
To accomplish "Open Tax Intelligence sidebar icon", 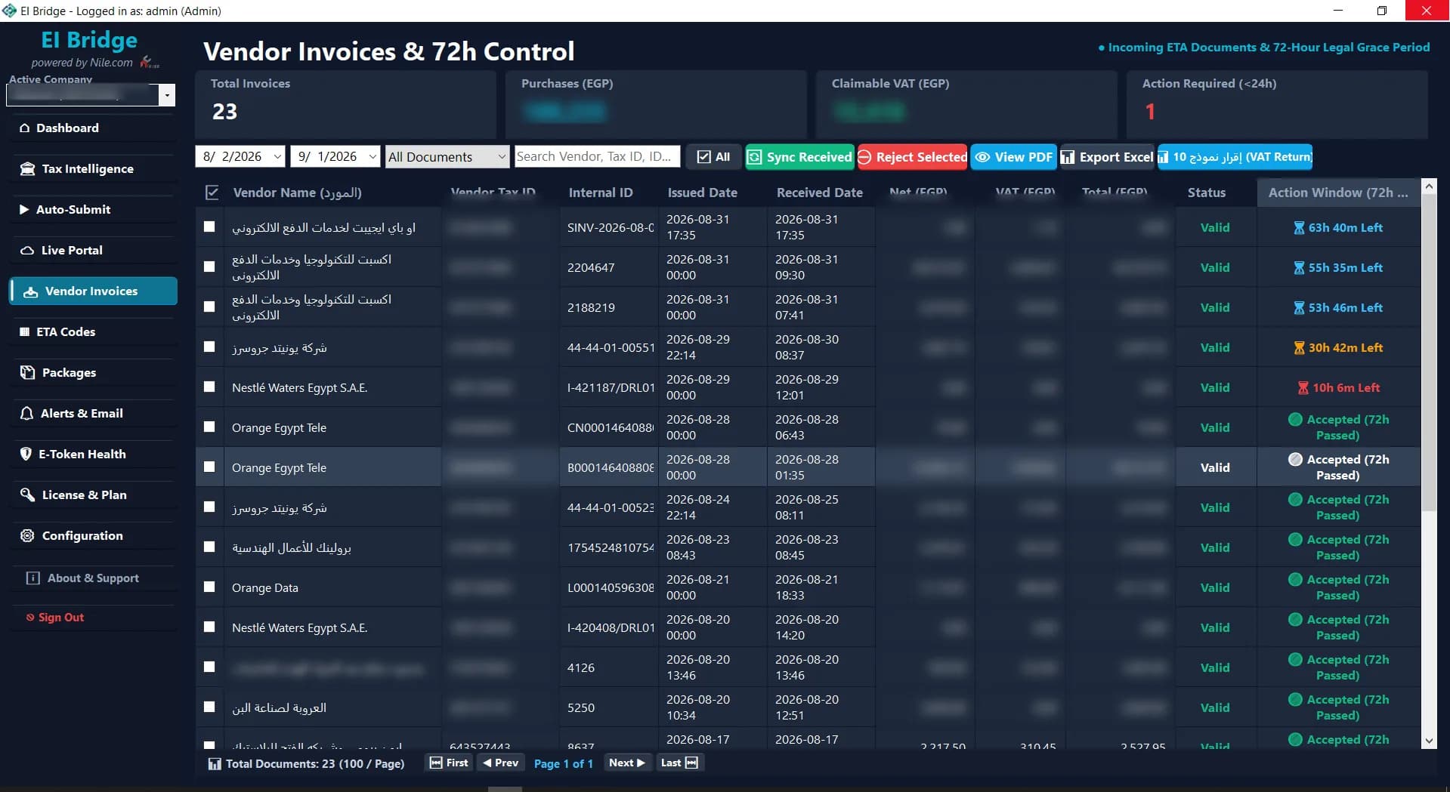I will coord(28,169).
